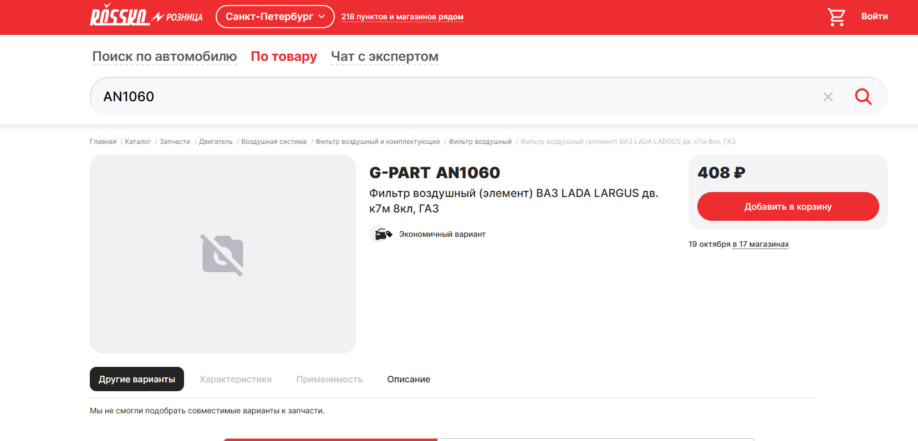Open the Санкт-Петербург city dropdown
The width and height of the screenshot is (918, 441).
pyautogui.click(x=275, y=17)
